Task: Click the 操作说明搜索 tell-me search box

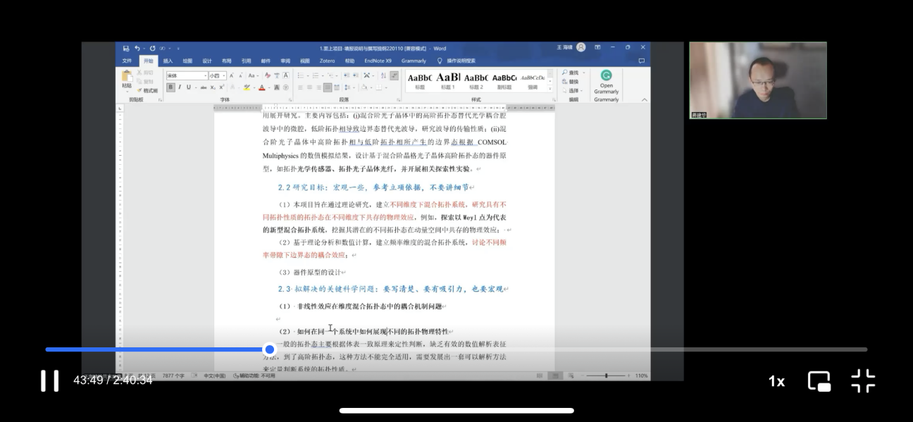Action: [x=456, y=61]
